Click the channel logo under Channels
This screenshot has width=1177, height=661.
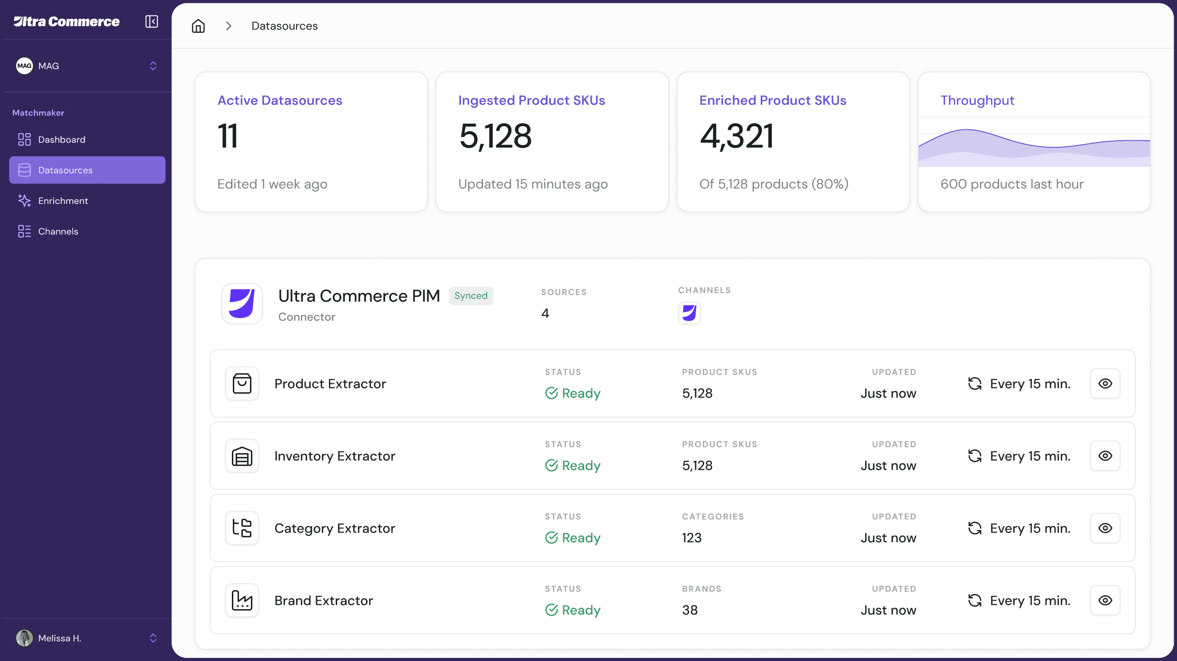click(x=689, y=313)
